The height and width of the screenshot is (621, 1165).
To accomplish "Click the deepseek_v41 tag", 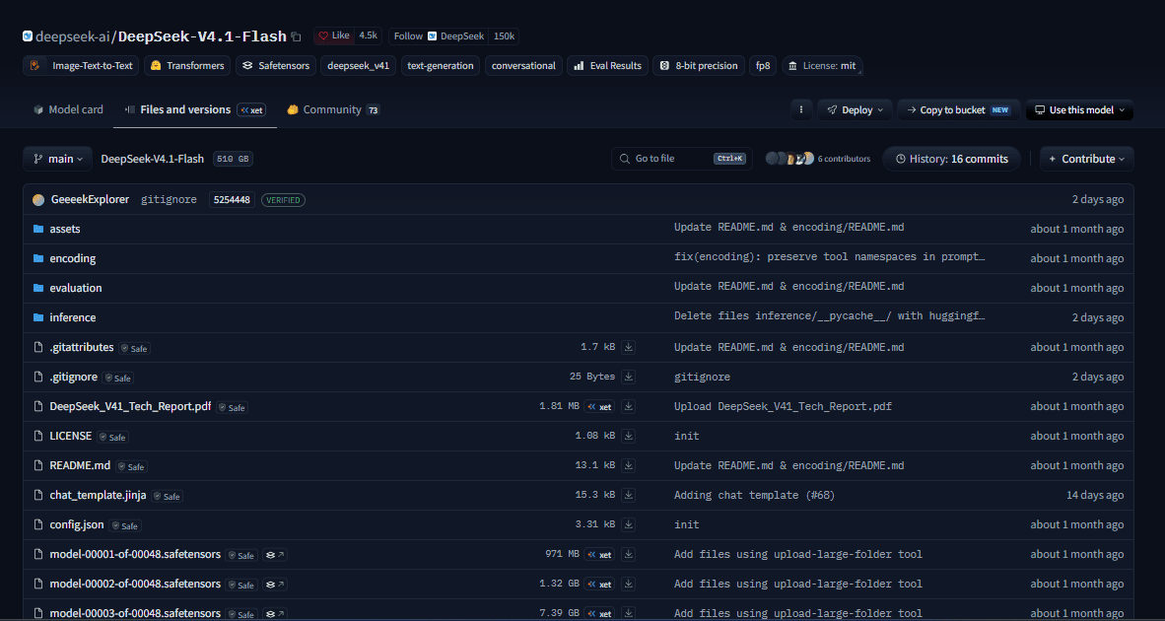I will (x=358, y=65).
